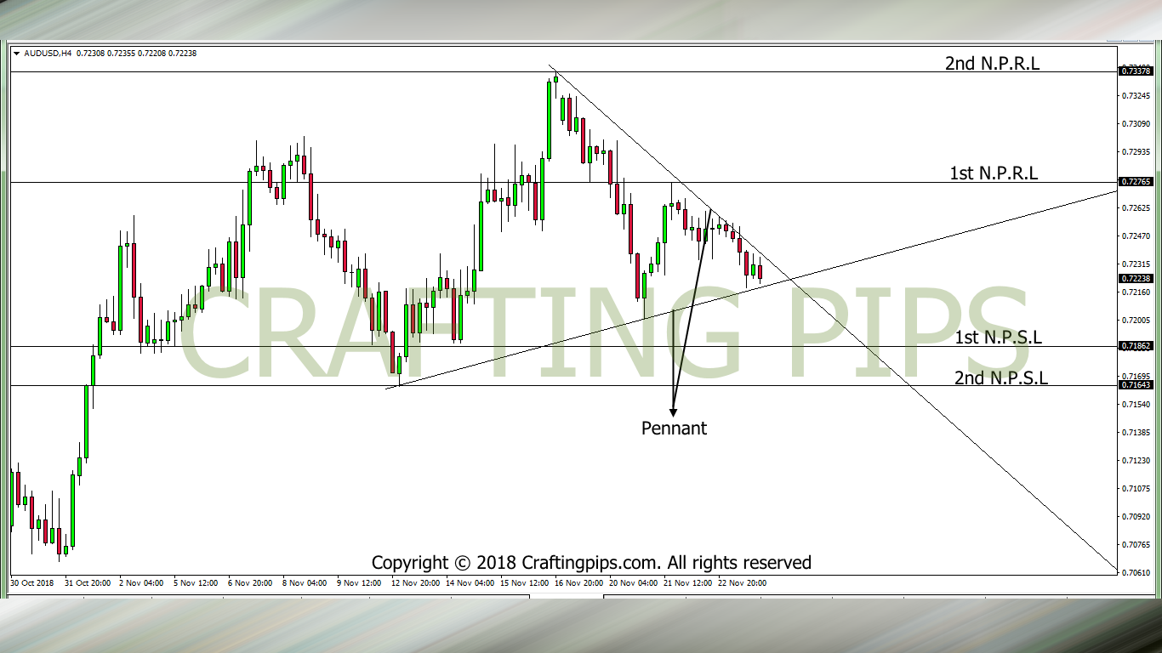Click the 0.70610 price axis value
1162x653 pixels.
1137,572
